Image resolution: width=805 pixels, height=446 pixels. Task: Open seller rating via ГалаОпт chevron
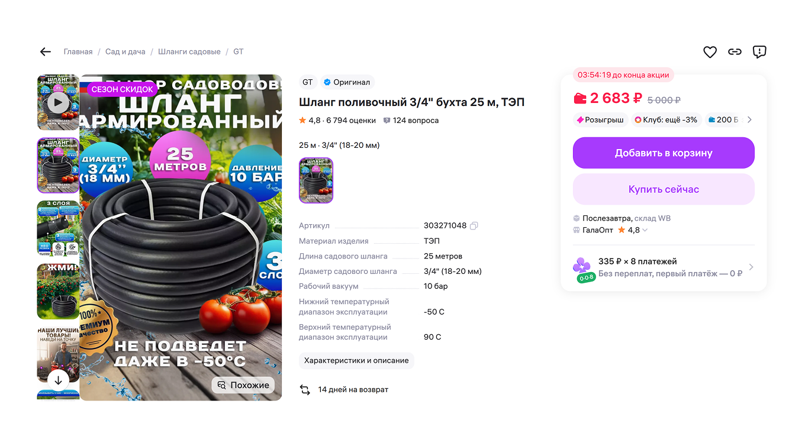[x=645, y=230]
